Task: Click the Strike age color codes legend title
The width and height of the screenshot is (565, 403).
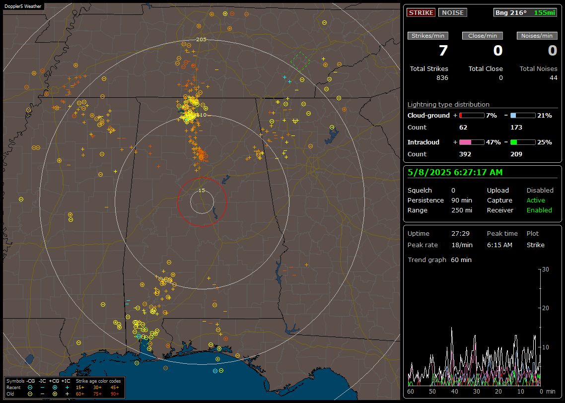Action: pyautogui.click(x=98, y=381)
